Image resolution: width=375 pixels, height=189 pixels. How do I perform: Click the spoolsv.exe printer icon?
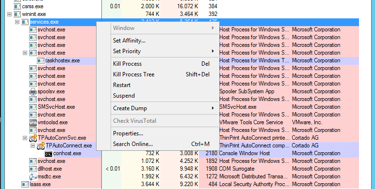[33, 91]
